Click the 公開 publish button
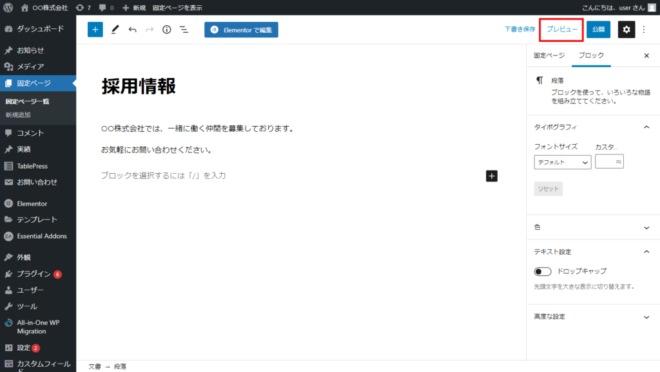 click(x=598, y=30)
